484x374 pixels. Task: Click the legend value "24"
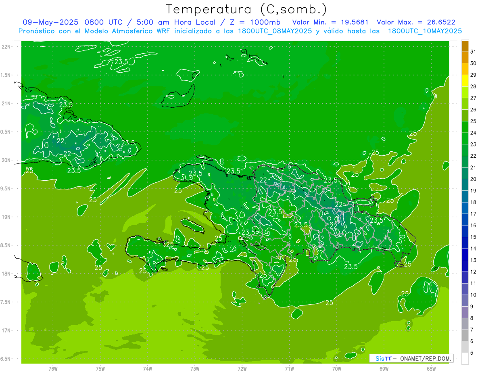pyautogui.click(x=474, y=133)
